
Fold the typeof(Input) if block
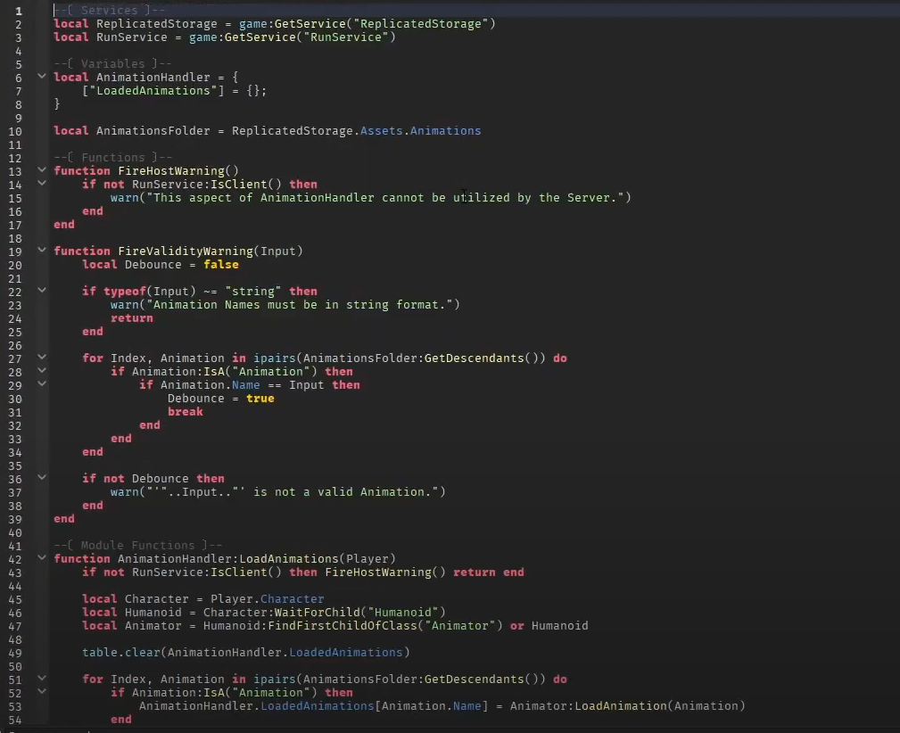(x=41, y=291)
